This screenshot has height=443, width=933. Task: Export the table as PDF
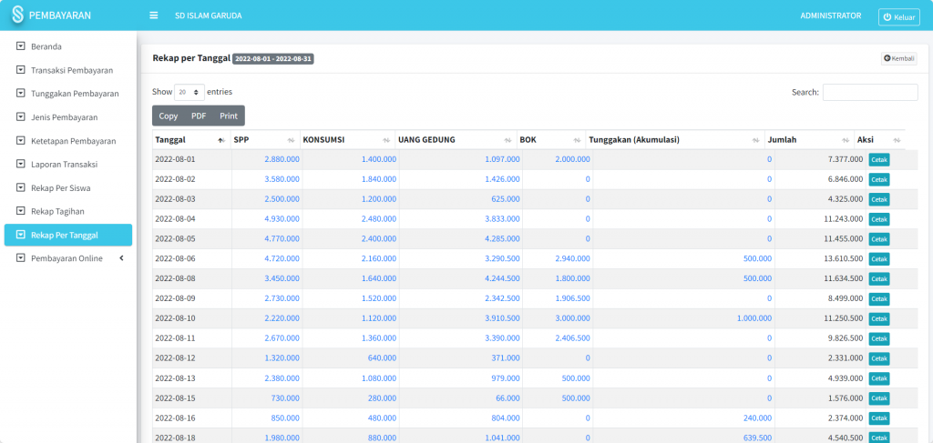coord(199,116)
